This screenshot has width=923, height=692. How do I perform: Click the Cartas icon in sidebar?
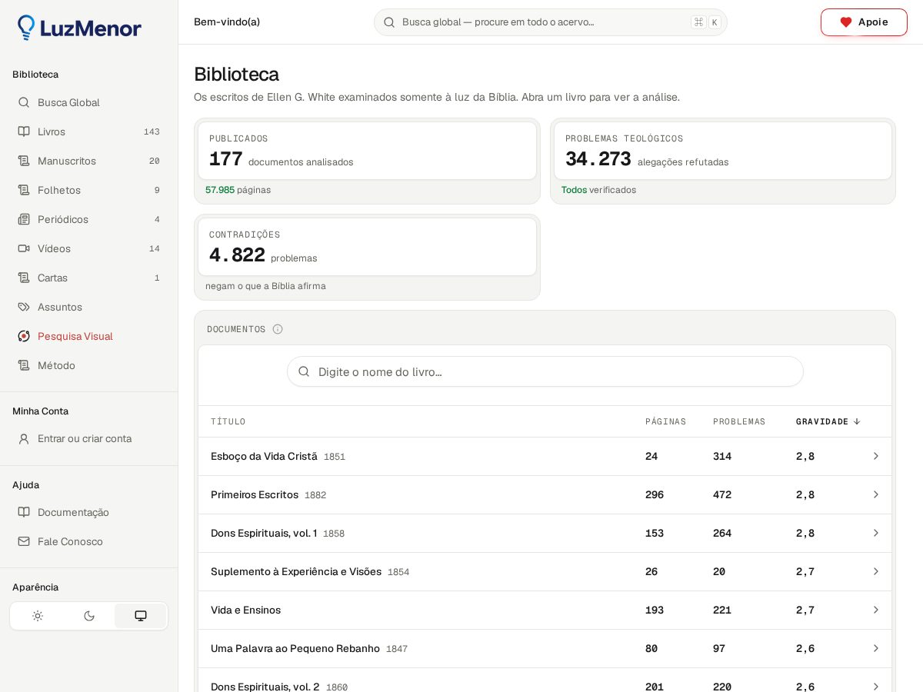coord(24,278)
